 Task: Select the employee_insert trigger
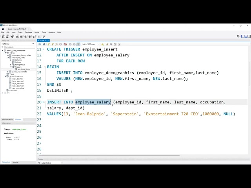point(24,69)
